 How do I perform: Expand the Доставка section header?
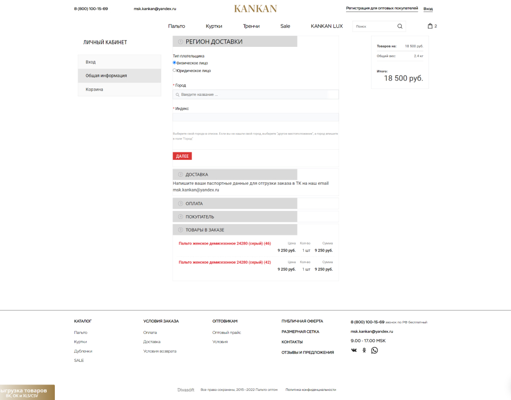(235, 174)
